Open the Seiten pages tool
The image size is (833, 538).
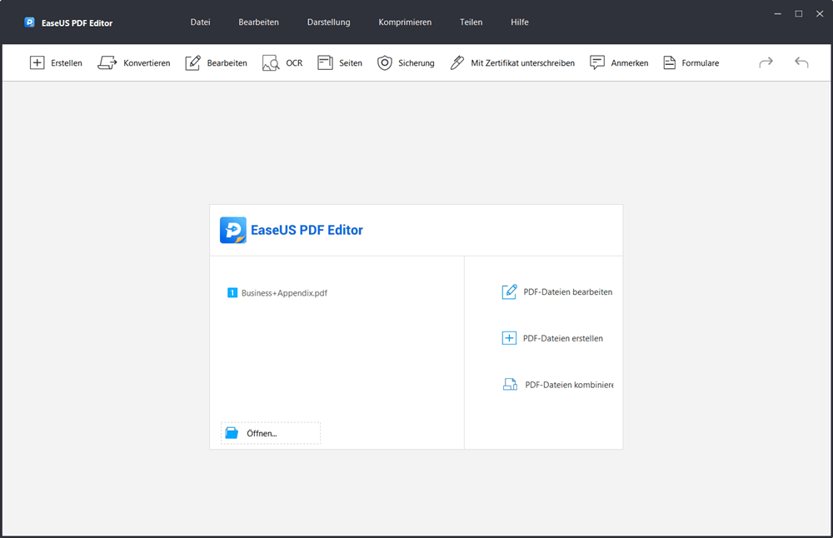[340, 63]
